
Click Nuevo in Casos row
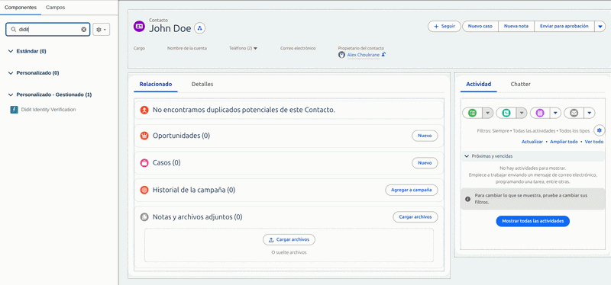pyautogui.click(x=425, y=163)
